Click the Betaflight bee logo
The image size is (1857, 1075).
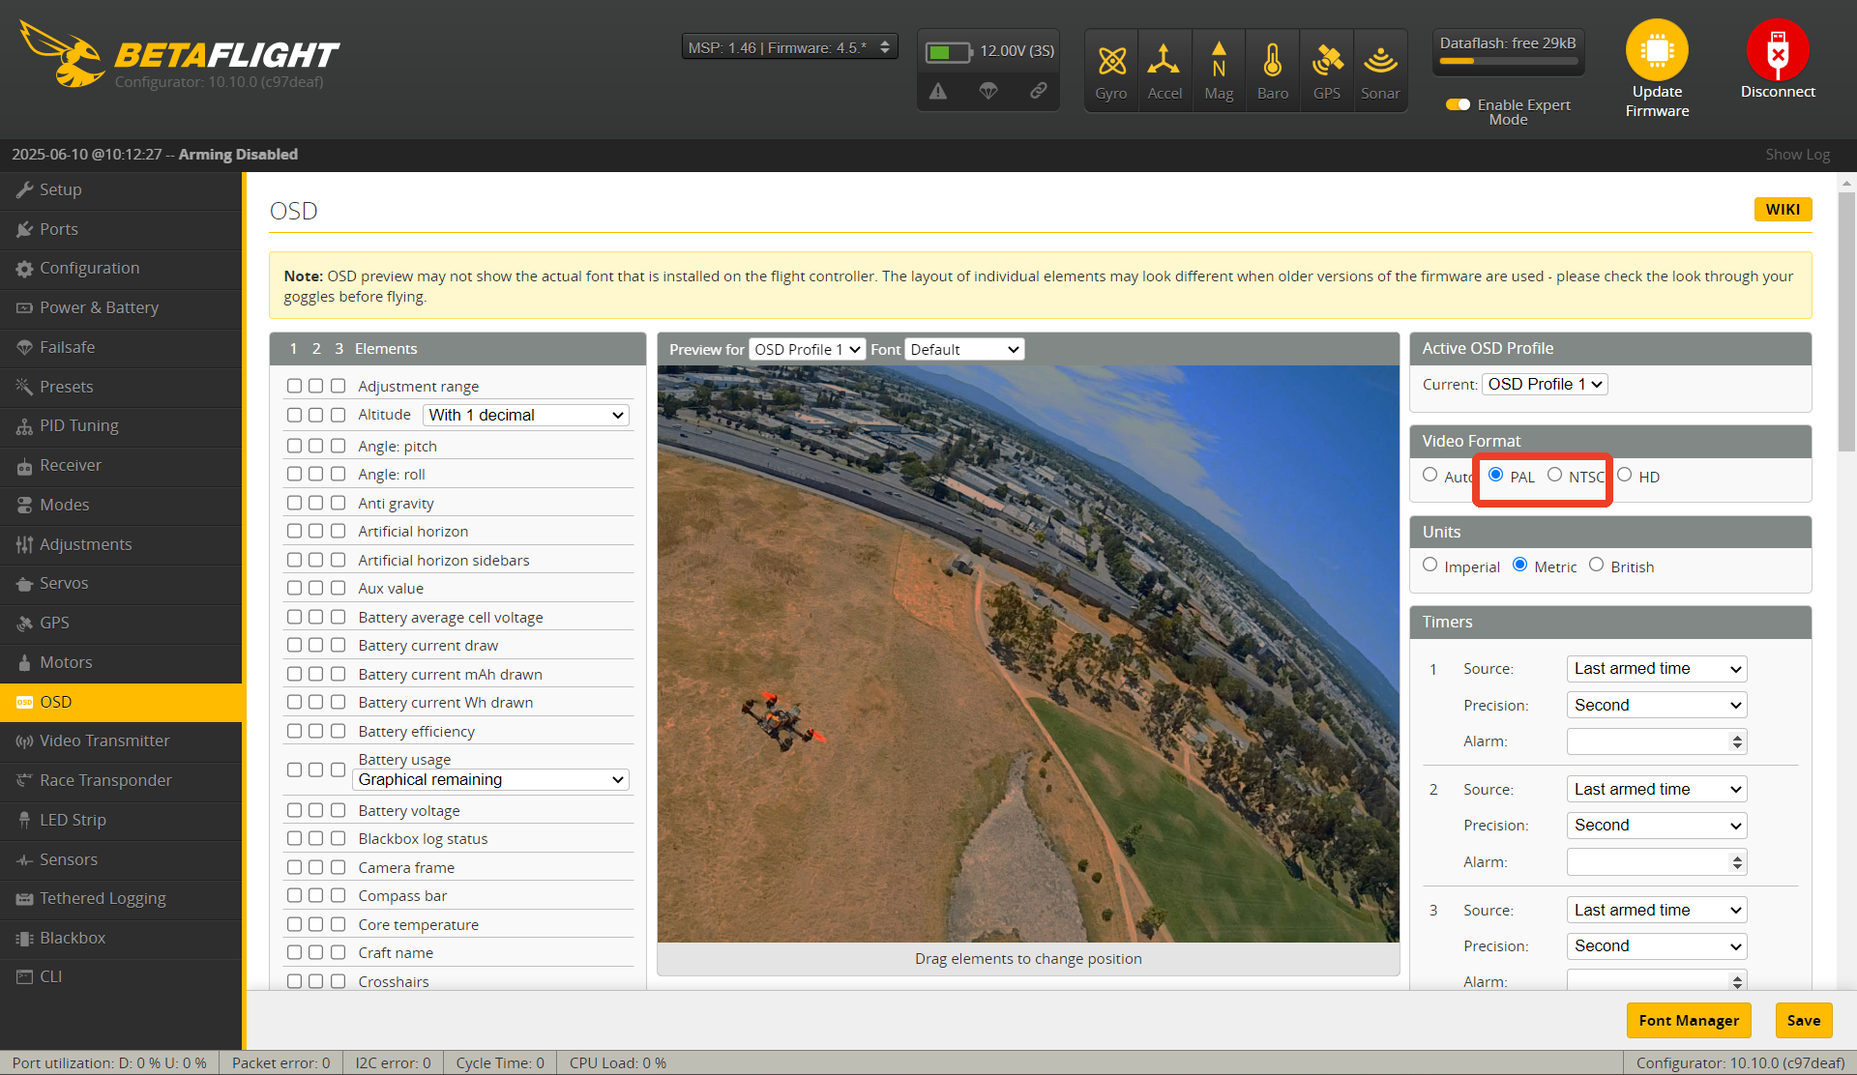tap(62, 54)
